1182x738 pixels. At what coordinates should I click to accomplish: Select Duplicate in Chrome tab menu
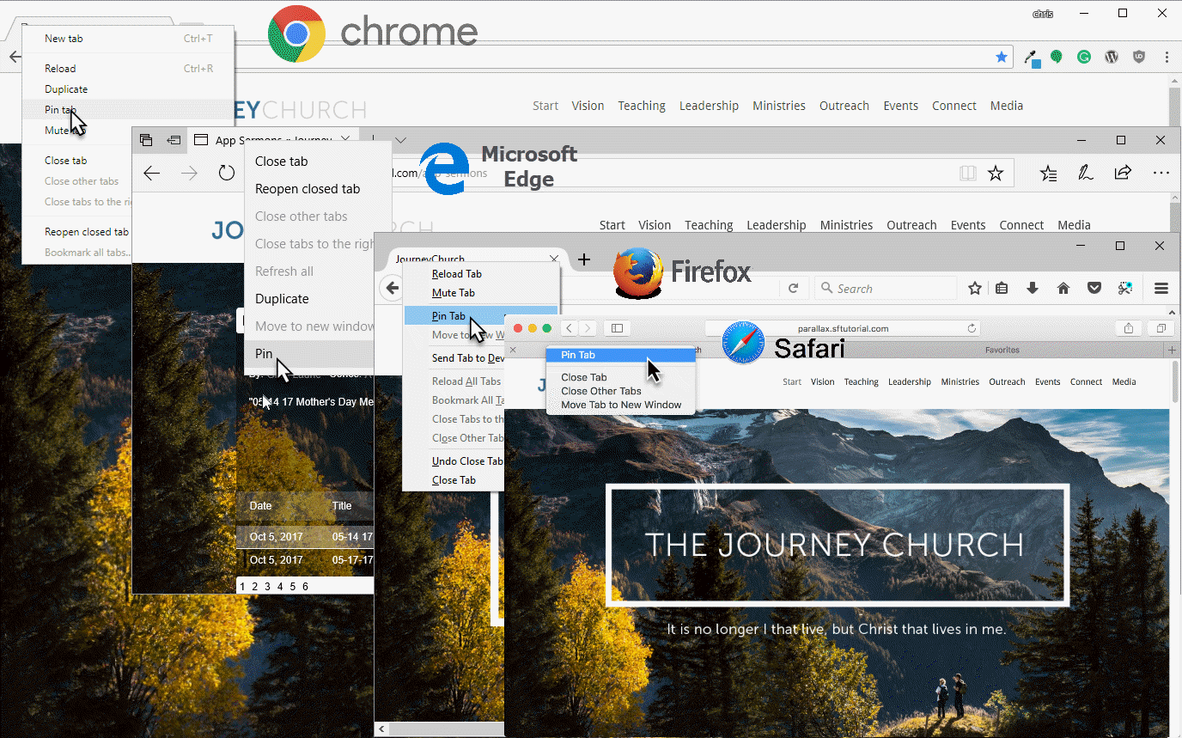point(66,89)
